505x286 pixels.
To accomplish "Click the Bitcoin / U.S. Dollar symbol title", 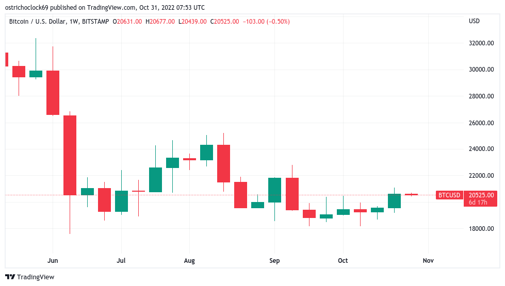I will click(x=37, y=22).
